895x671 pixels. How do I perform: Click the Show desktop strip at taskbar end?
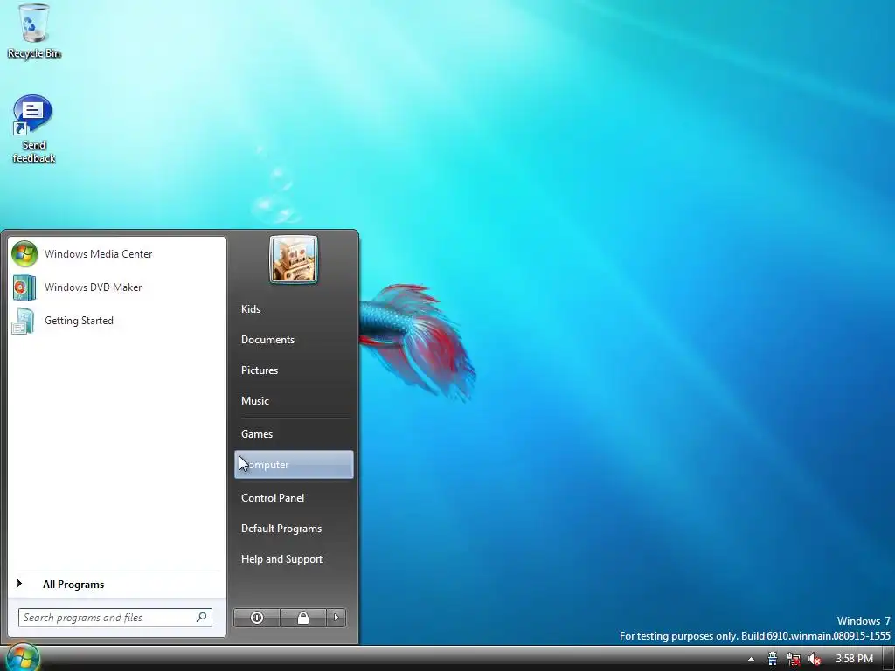[888, 659]
